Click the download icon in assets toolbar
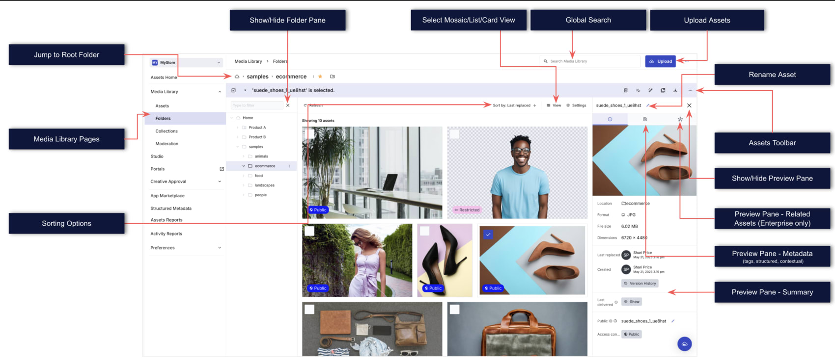835x364 pixels. click(x=675, y=90)
